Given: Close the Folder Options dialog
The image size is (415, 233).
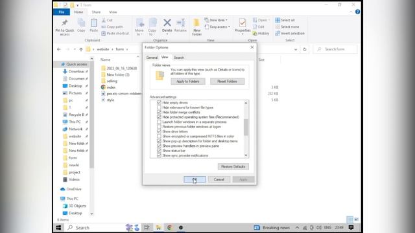Looking at the screenshot, I should tap(252, 47).
